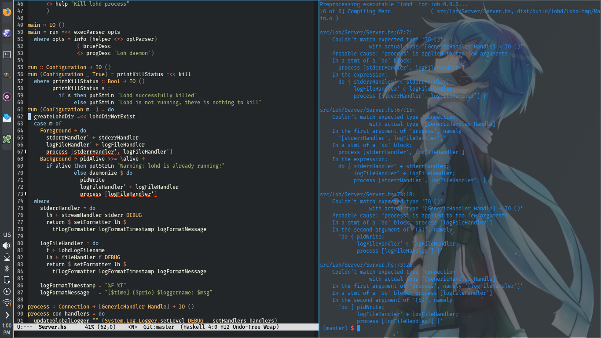The image size is (601, 338).
Task: Click the 'Background' case on line 67
Action: coord(55,159)
